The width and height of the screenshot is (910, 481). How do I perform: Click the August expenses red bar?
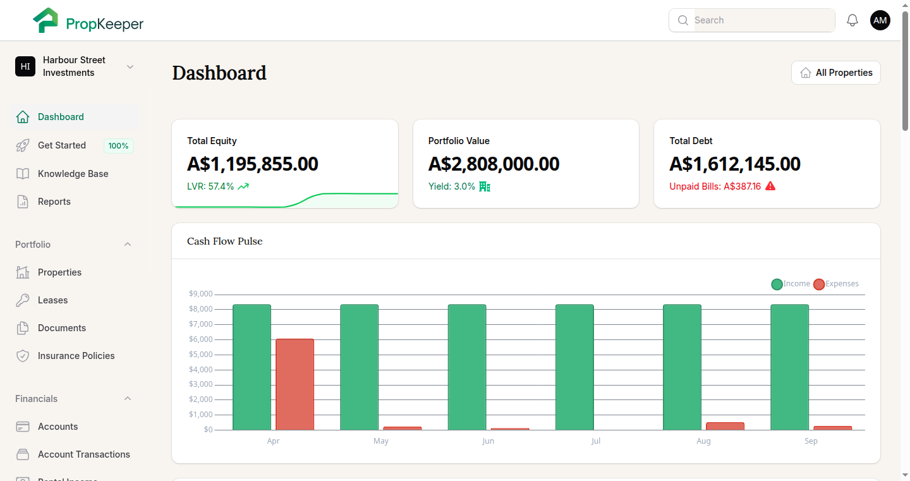click(x=725, y=426)
